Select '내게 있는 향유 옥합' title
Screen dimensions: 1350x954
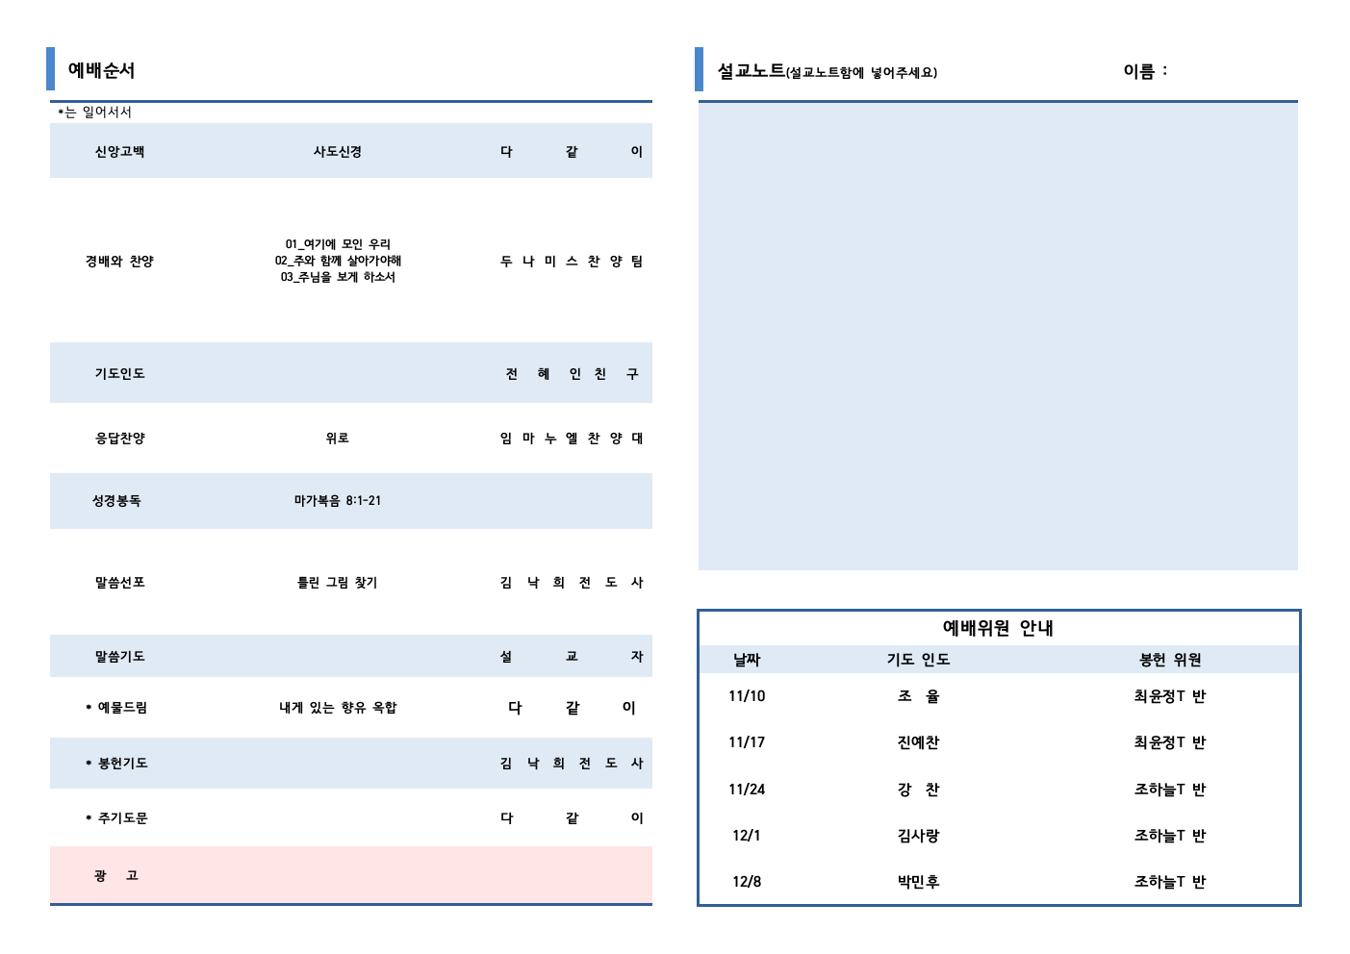[x=338, y=707]
